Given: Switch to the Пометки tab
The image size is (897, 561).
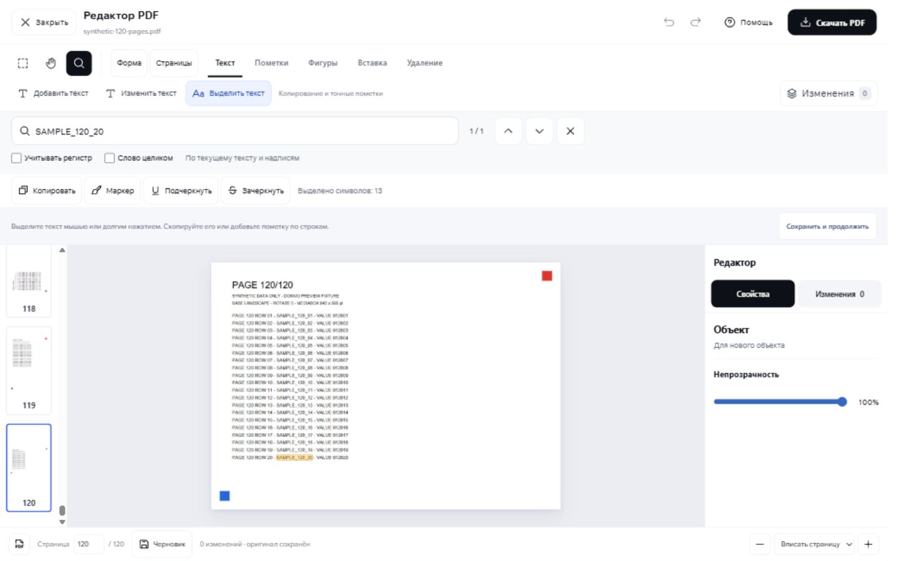Looking at the screenshot, I should point(272,63).
